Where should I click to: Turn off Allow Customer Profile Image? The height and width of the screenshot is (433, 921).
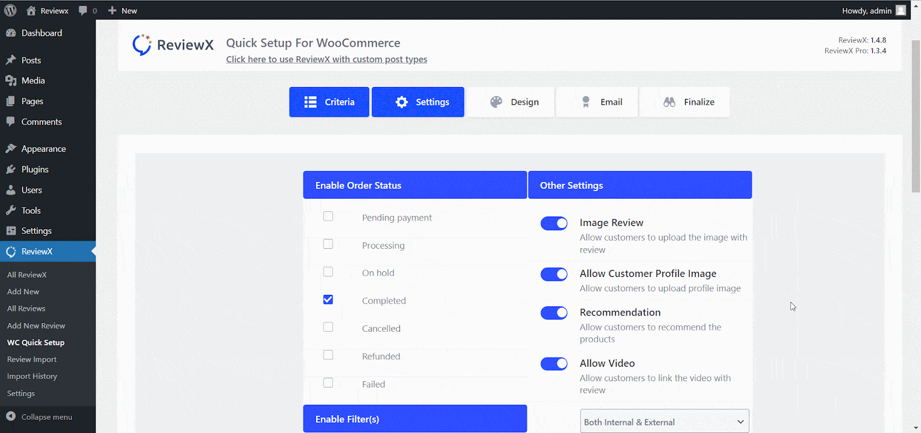[554, 274]
